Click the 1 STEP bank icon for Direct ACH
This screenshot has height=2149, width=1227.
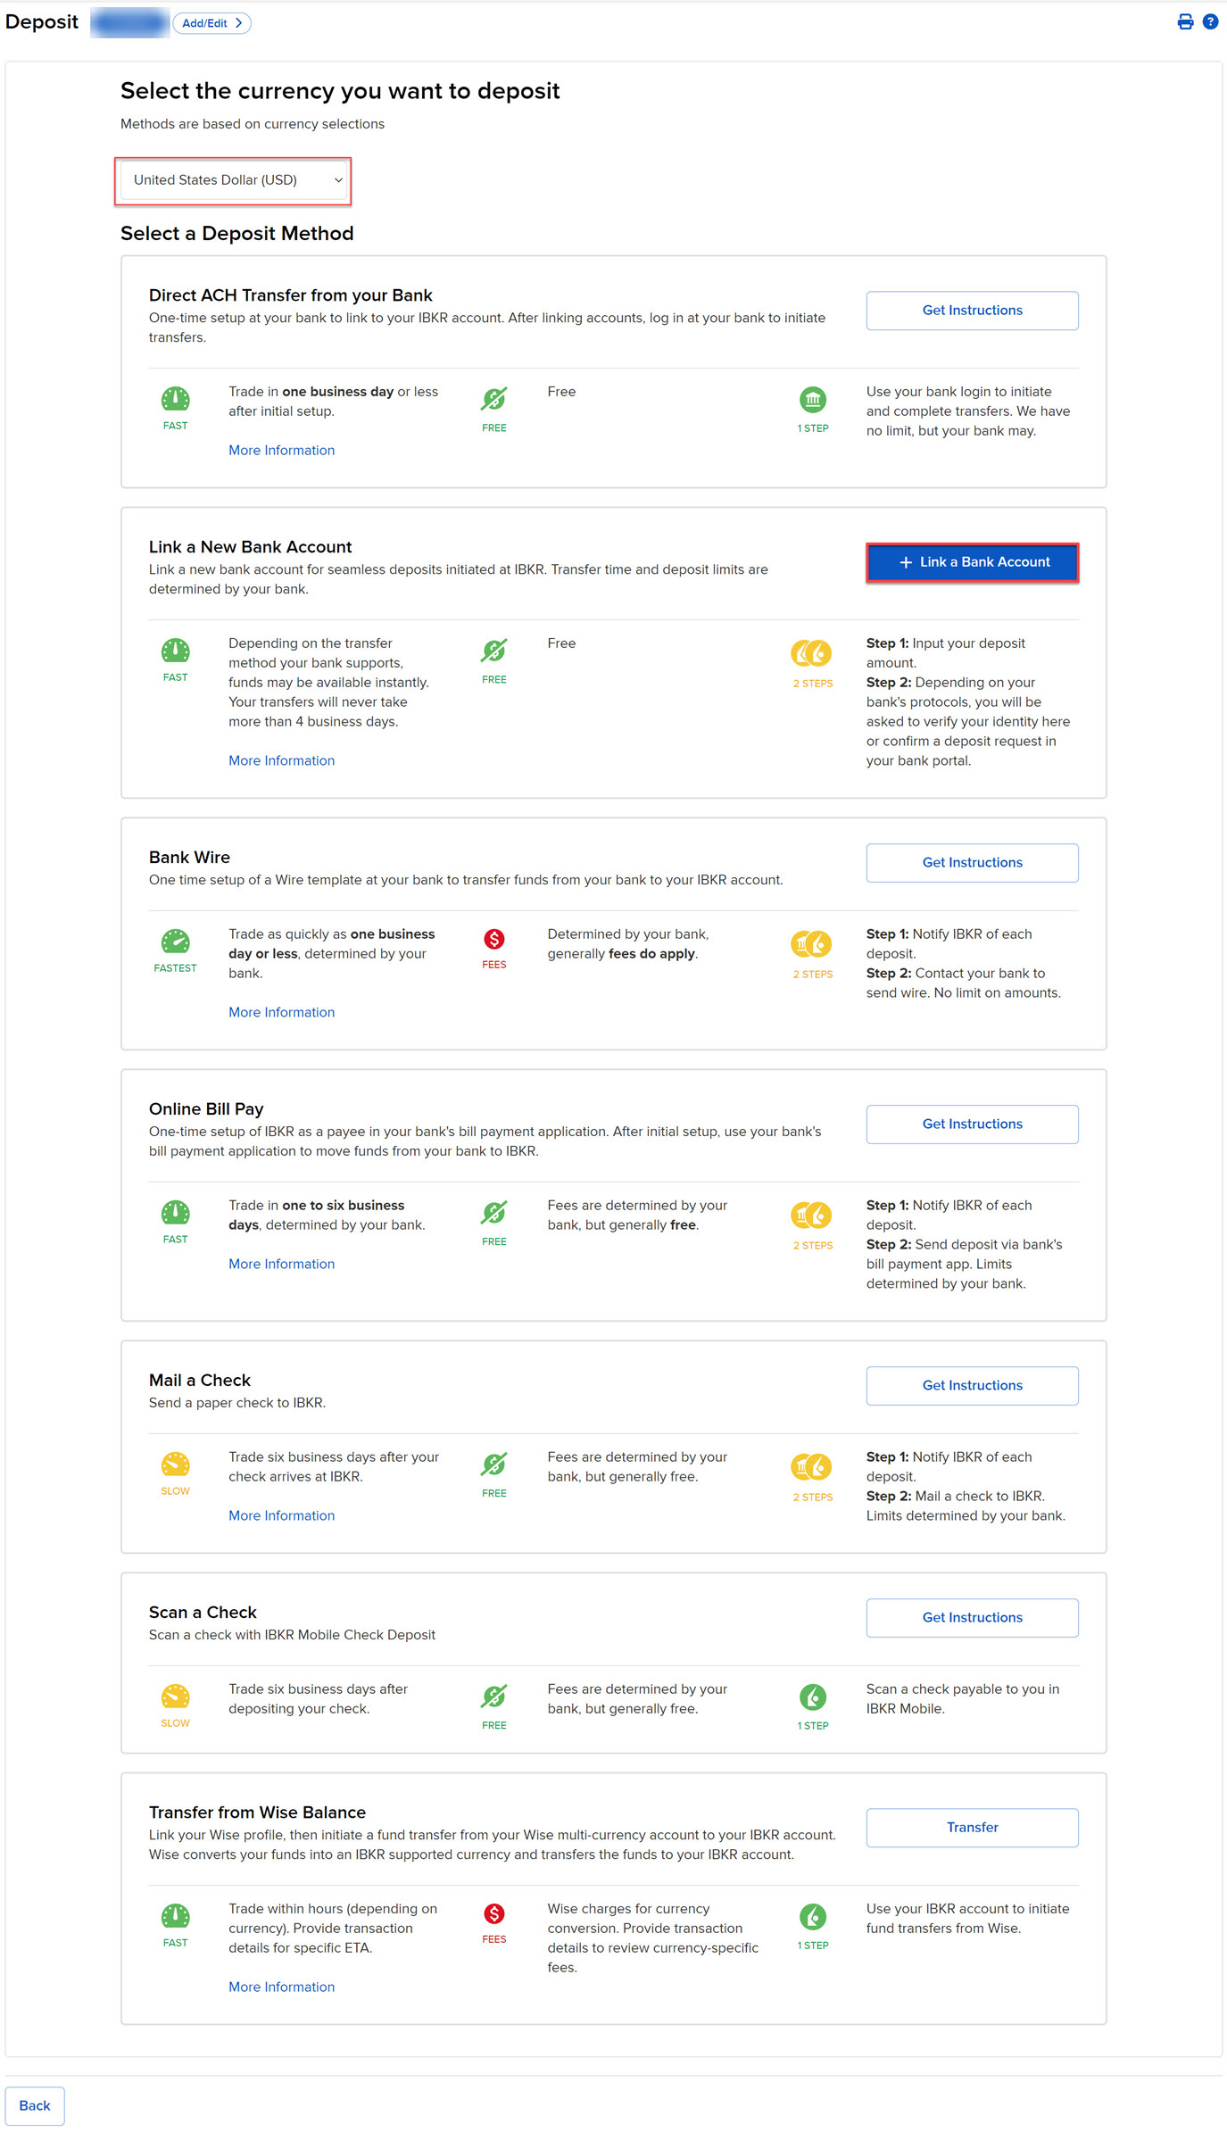[x=812, y=399]
